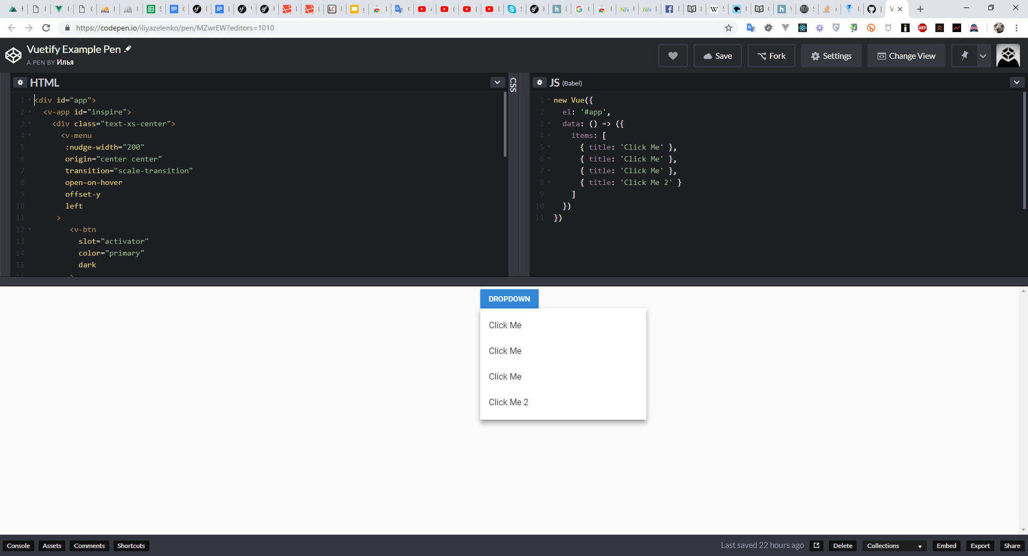Viewport: 1028px width, 556px height.
Task: Save the pen
Action: (x=717, y=56)
